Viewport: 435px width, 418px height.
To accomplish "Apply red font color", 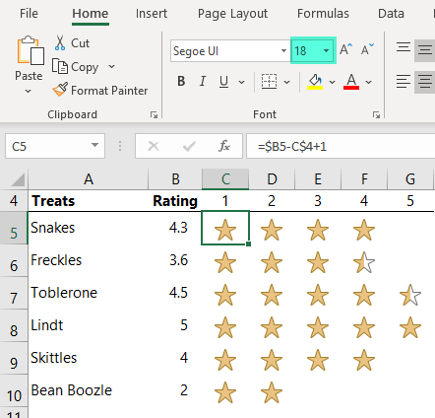I will 351,81.
